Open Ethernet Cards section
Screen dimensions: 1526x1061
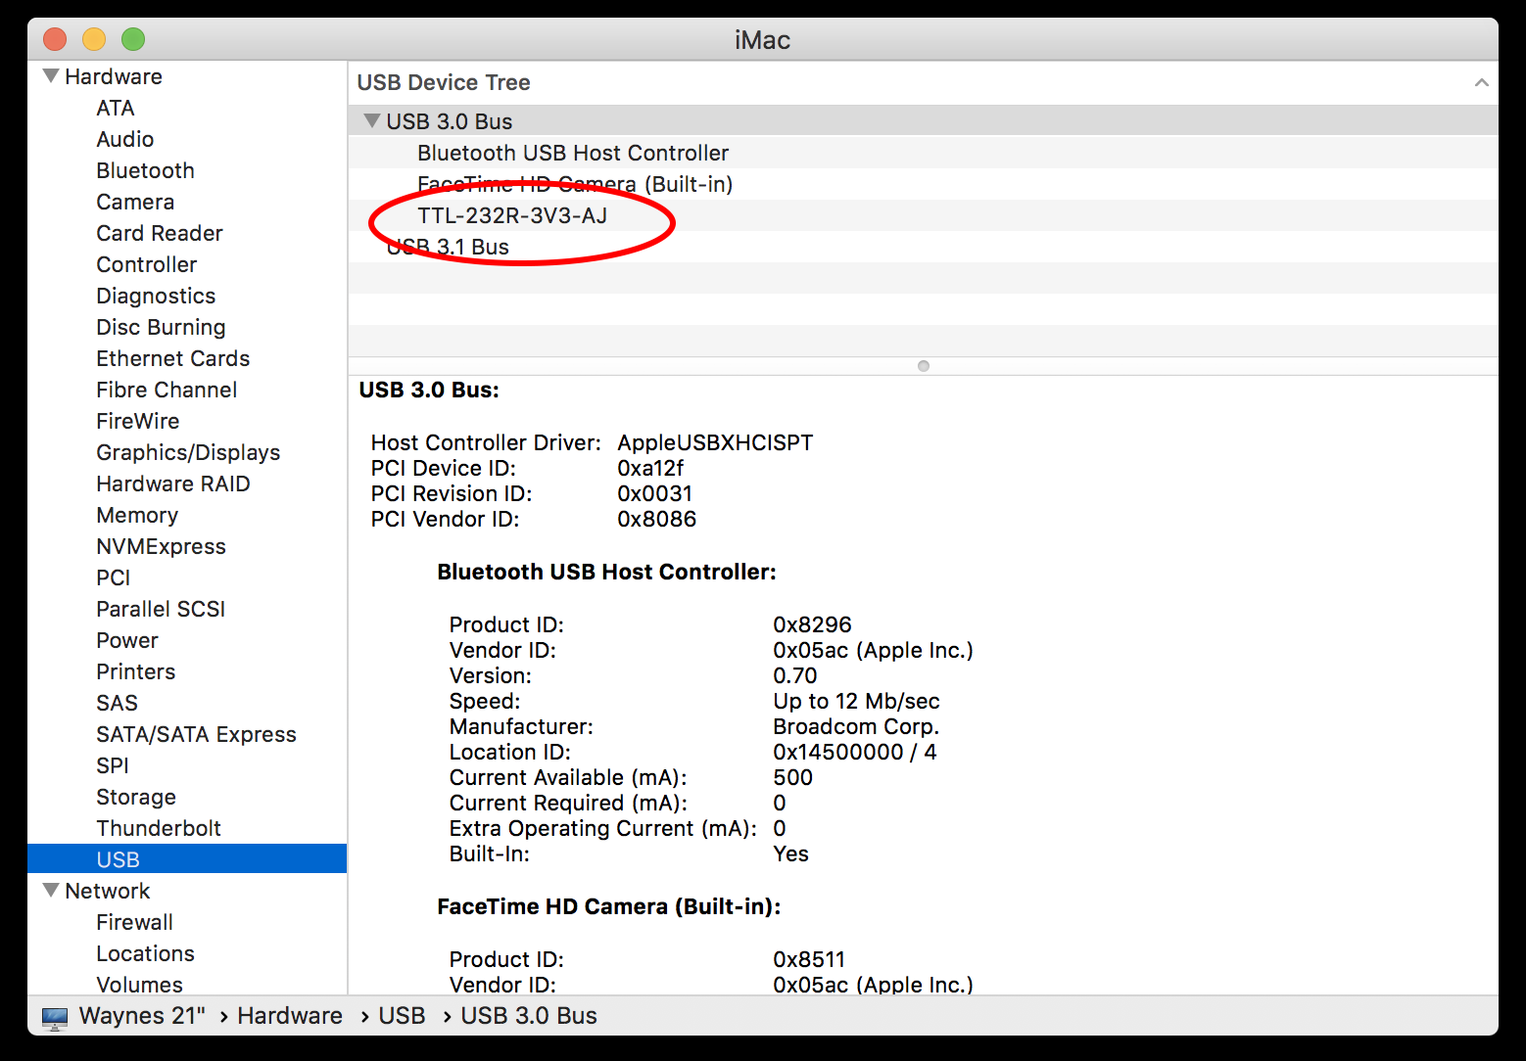point(173,358)
